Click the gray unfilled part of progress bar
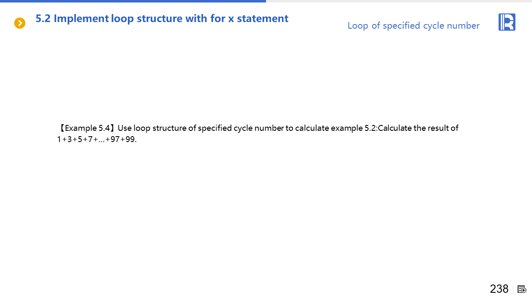532x299 pixels. (x=399, y=1)
